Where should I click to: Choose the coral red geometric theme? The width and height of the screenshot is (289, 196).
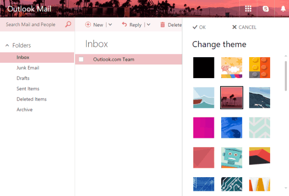pyautogui.click(x=204, y=158)
